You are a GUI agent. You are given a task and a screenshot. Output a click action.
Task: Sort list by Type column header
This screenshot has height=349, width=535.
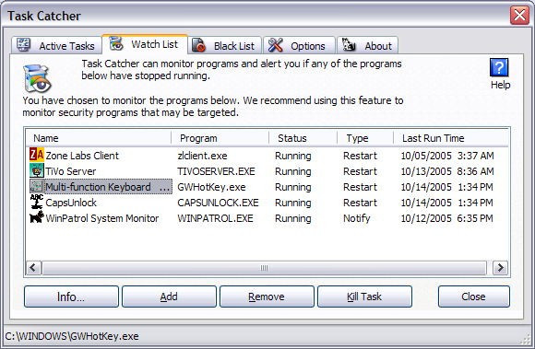pyautogui.click(x=365, y=138)
